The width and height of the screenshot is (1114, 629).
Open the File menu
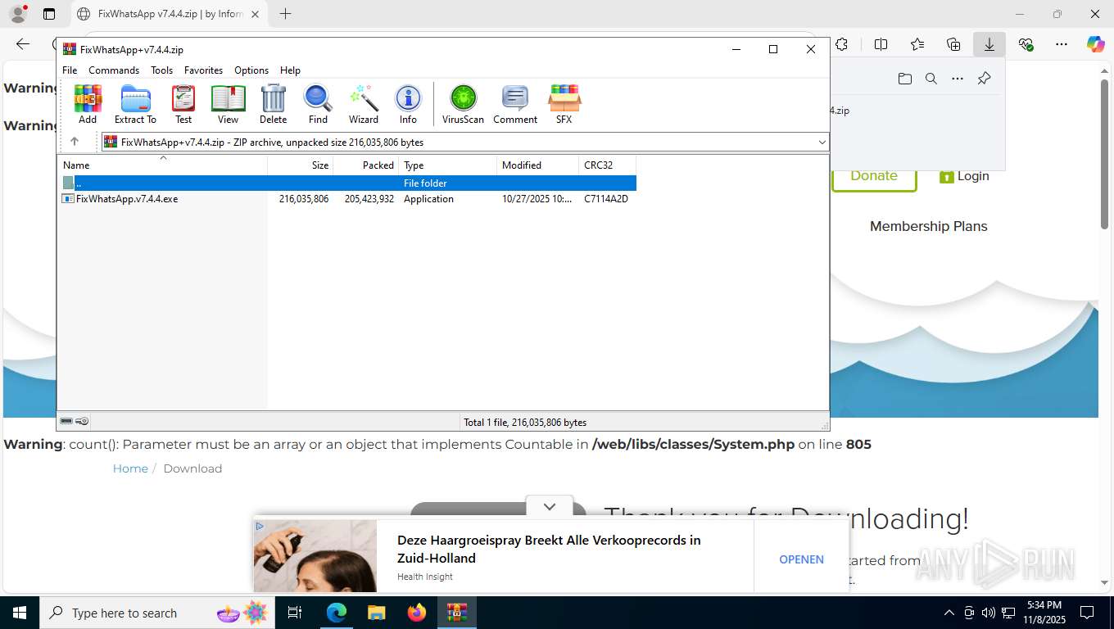70,70
